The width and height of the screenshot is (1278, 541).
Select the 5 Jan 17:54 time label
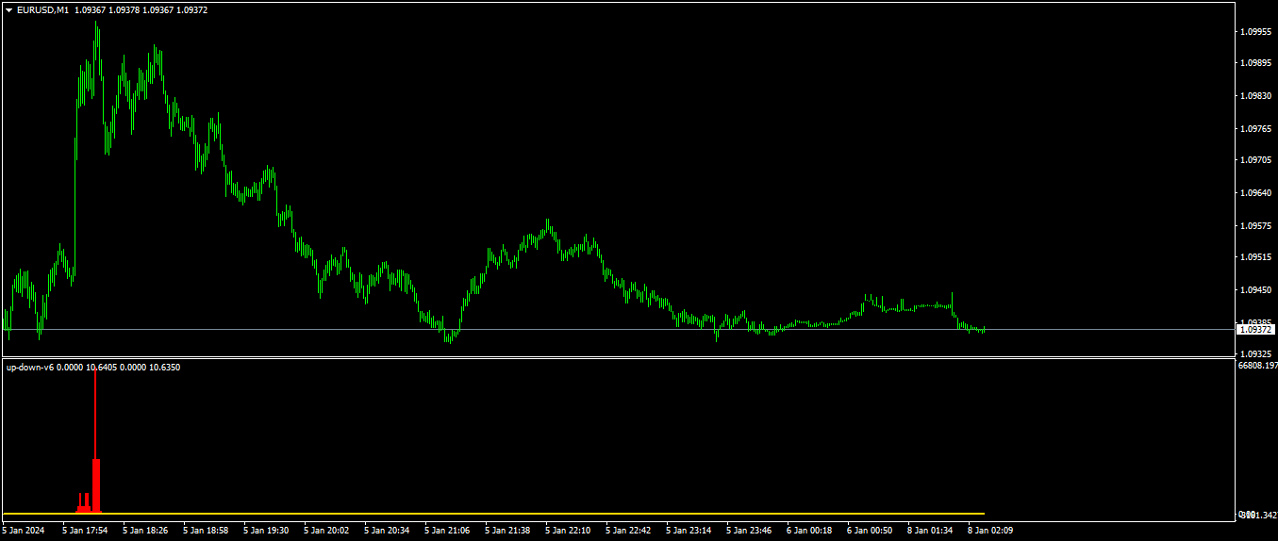coord(85,531)
